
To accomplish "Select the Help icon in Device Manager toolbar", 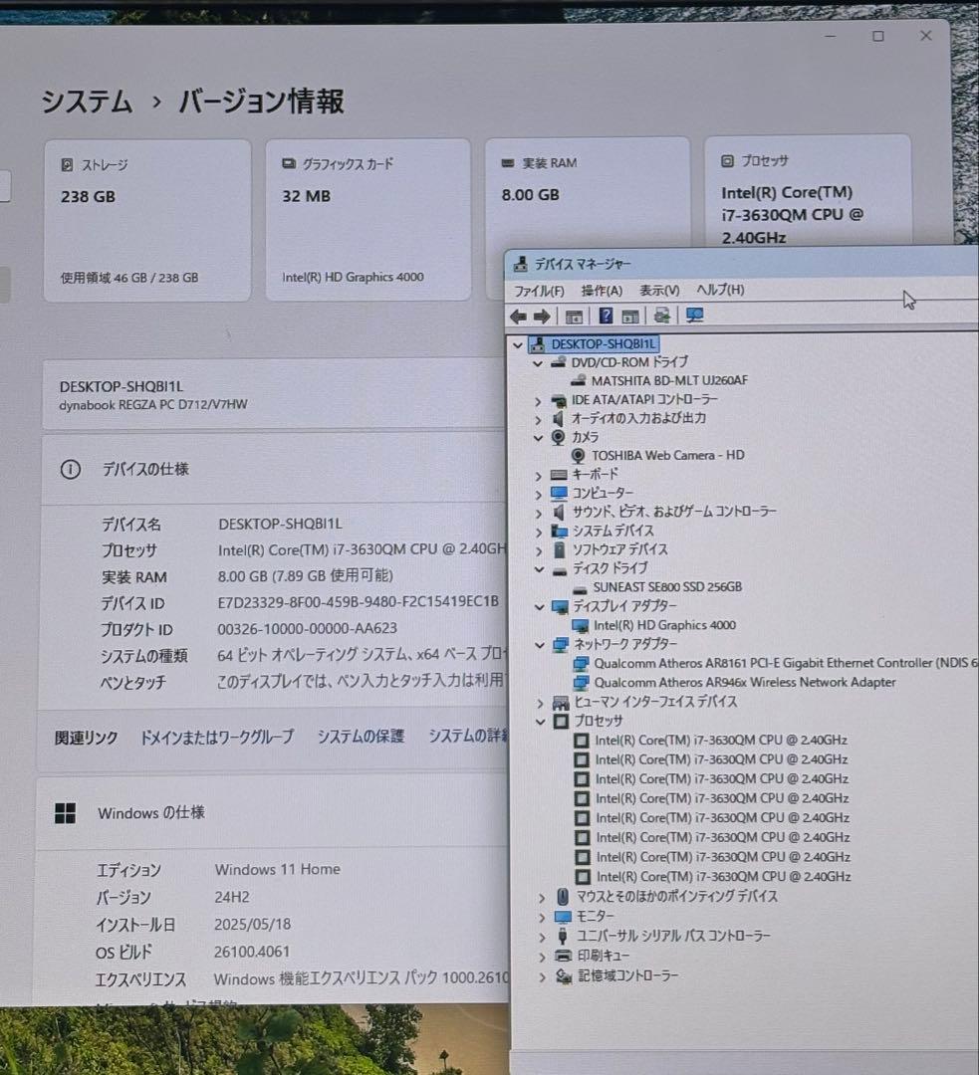I will [605, 316].
